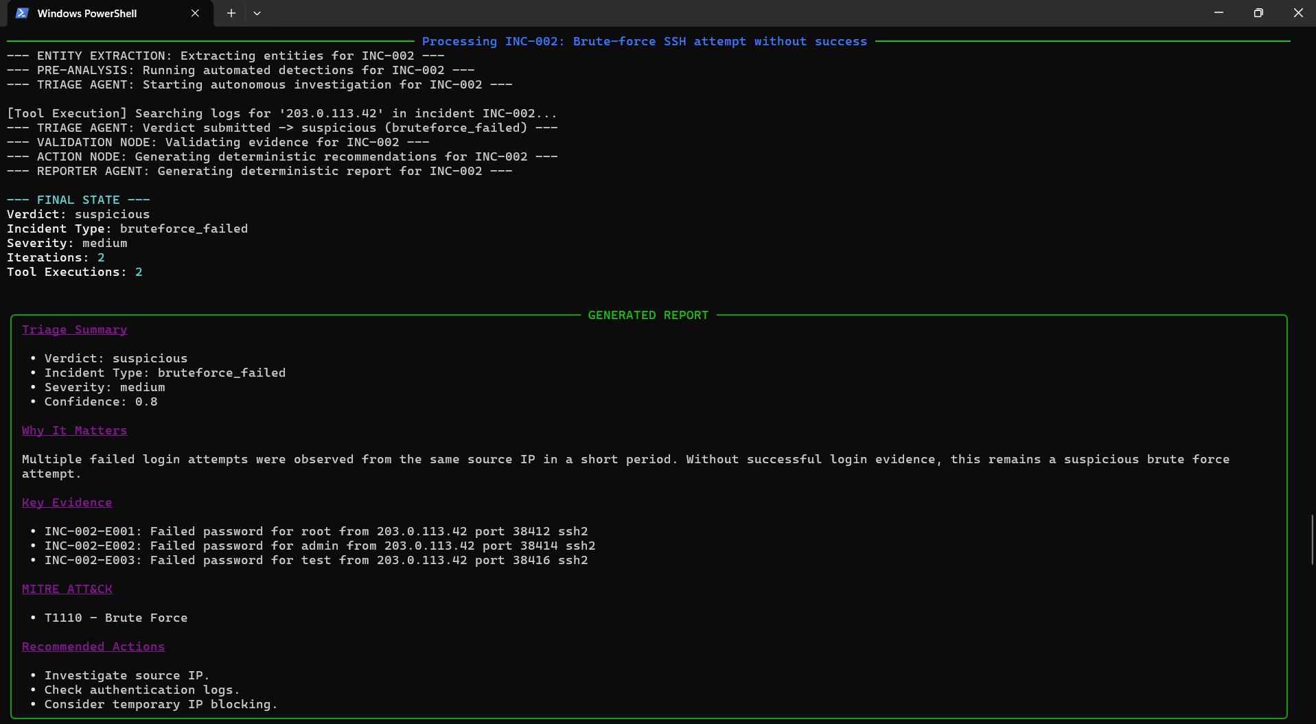Click the VALIDATION NODE log line
Screen dimensions: 1316x724
coord(218,142)
